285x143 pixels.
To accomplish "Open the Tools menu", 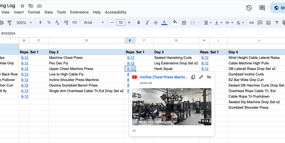I will pos(61,12).
